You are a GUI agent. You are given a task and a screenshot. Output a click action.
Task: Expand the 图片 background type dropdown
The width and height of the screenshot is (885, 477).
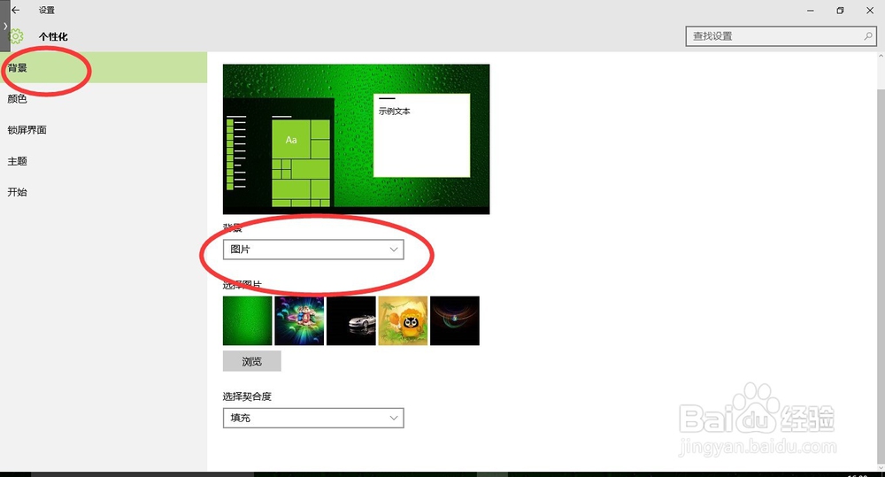(313, 250)
